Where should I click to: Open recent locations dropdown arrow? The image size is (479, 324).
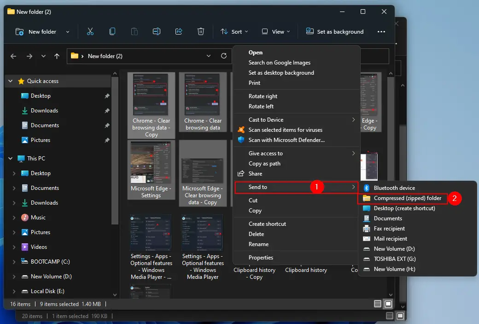[x=43, y=56]
